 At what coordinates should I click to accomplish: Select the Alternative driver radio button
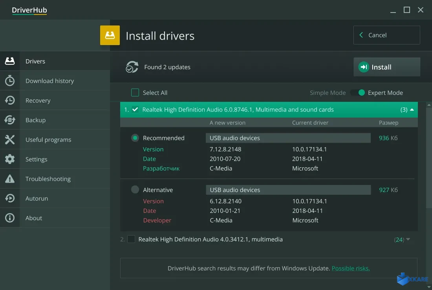(135, 190)
